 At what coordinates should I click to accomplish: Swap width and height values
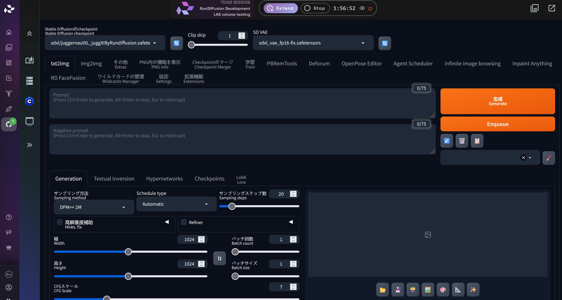click(x=219, y=258)
